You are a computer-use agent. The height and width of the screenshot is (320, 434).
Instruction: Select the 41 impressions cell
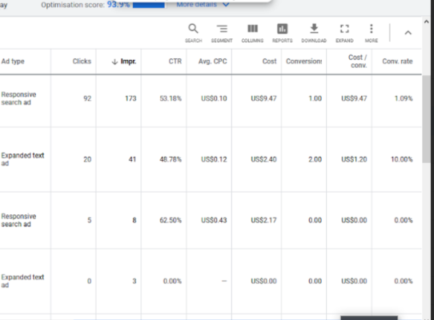(132, 159)
